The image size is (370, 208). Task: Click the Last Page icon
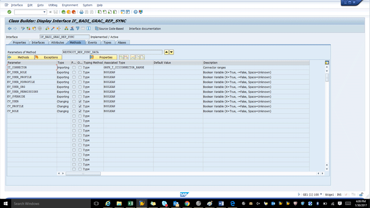click(115, 12)
